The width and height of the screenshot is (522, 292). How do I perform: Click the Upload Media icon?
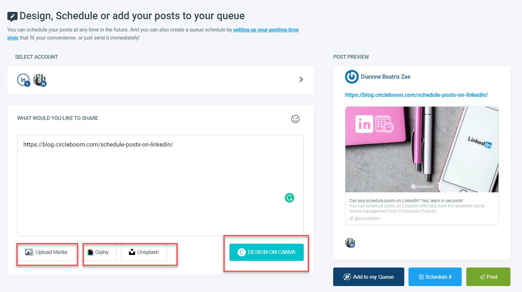pyautogui.click(x=29, y=252)
